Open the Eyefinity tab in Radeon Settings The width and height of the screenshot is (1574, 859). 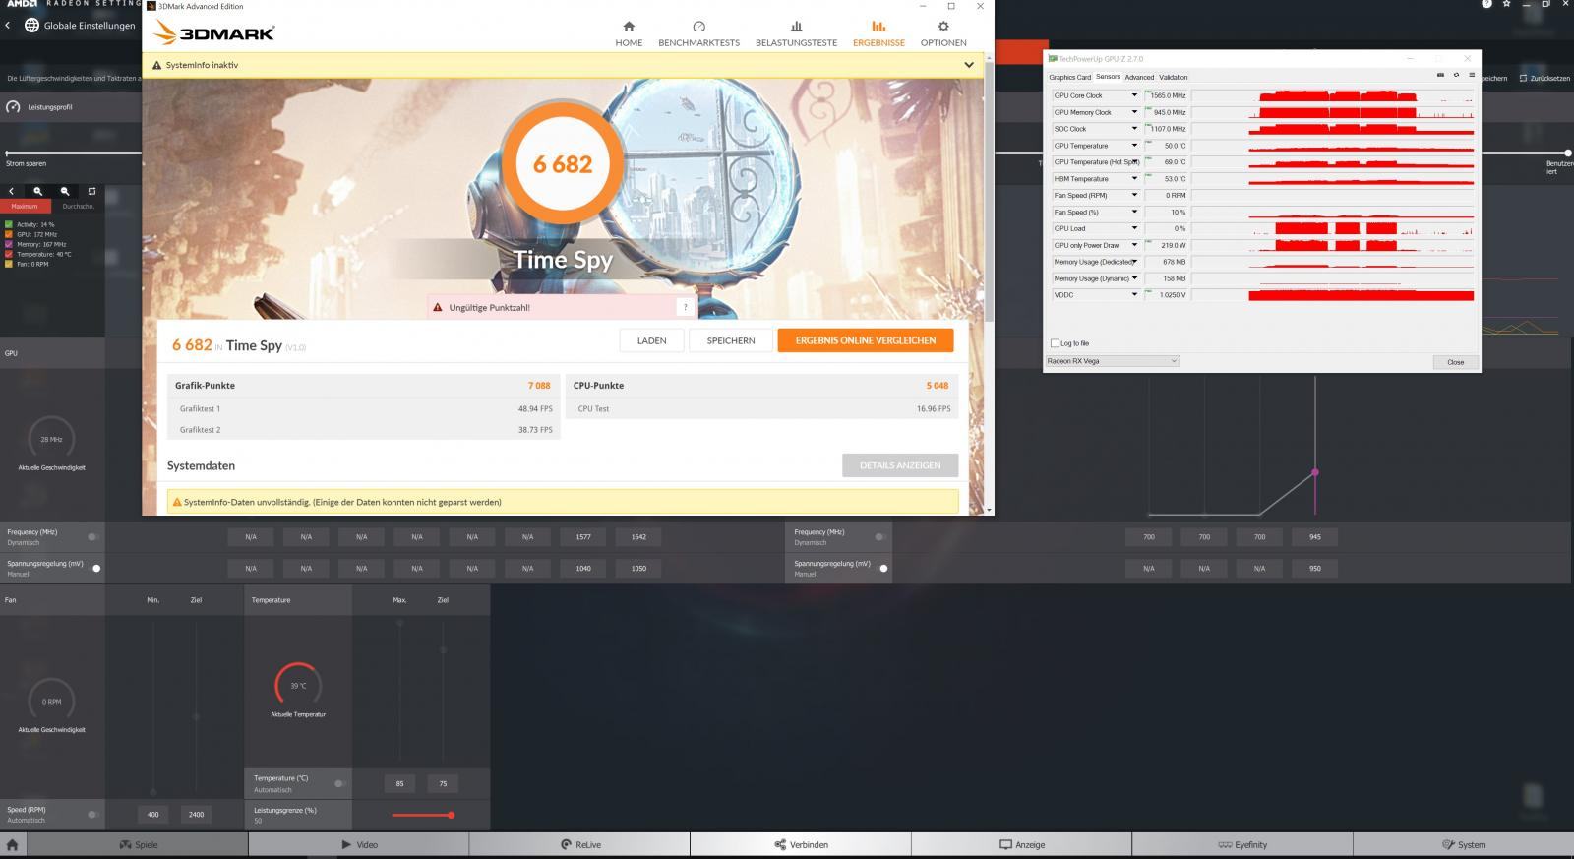(x=1242, y=844)
